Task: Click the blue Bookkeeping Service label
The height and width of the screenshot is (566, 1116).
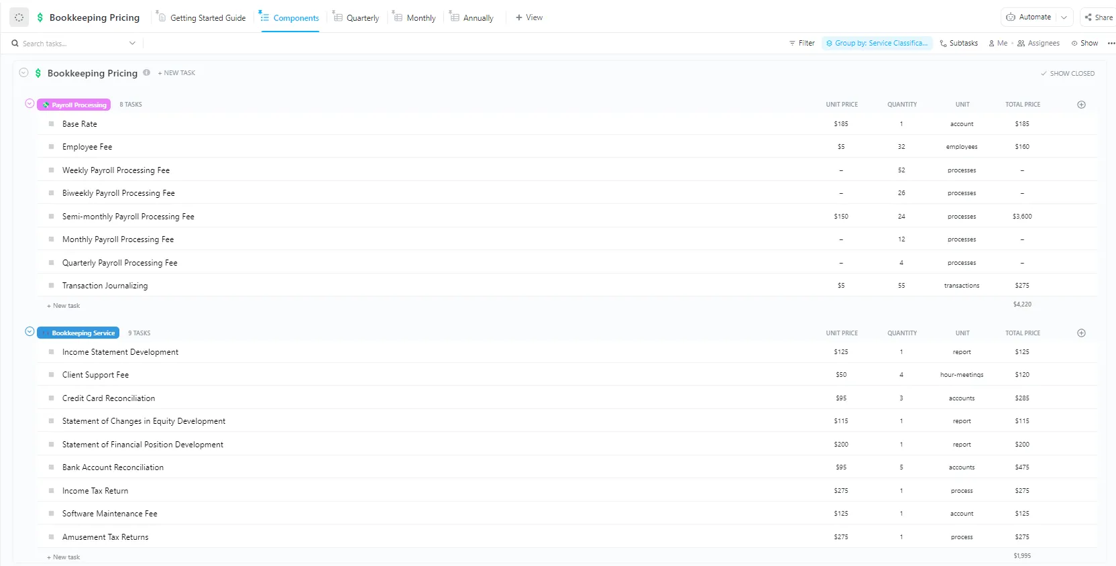Action: [x=78, y=333]
